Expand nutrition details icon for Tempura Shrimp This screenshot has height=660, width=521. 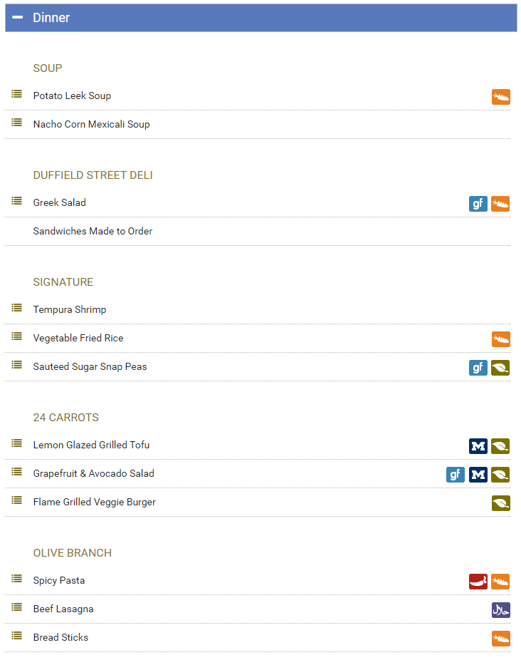click(x=17, y=308)
